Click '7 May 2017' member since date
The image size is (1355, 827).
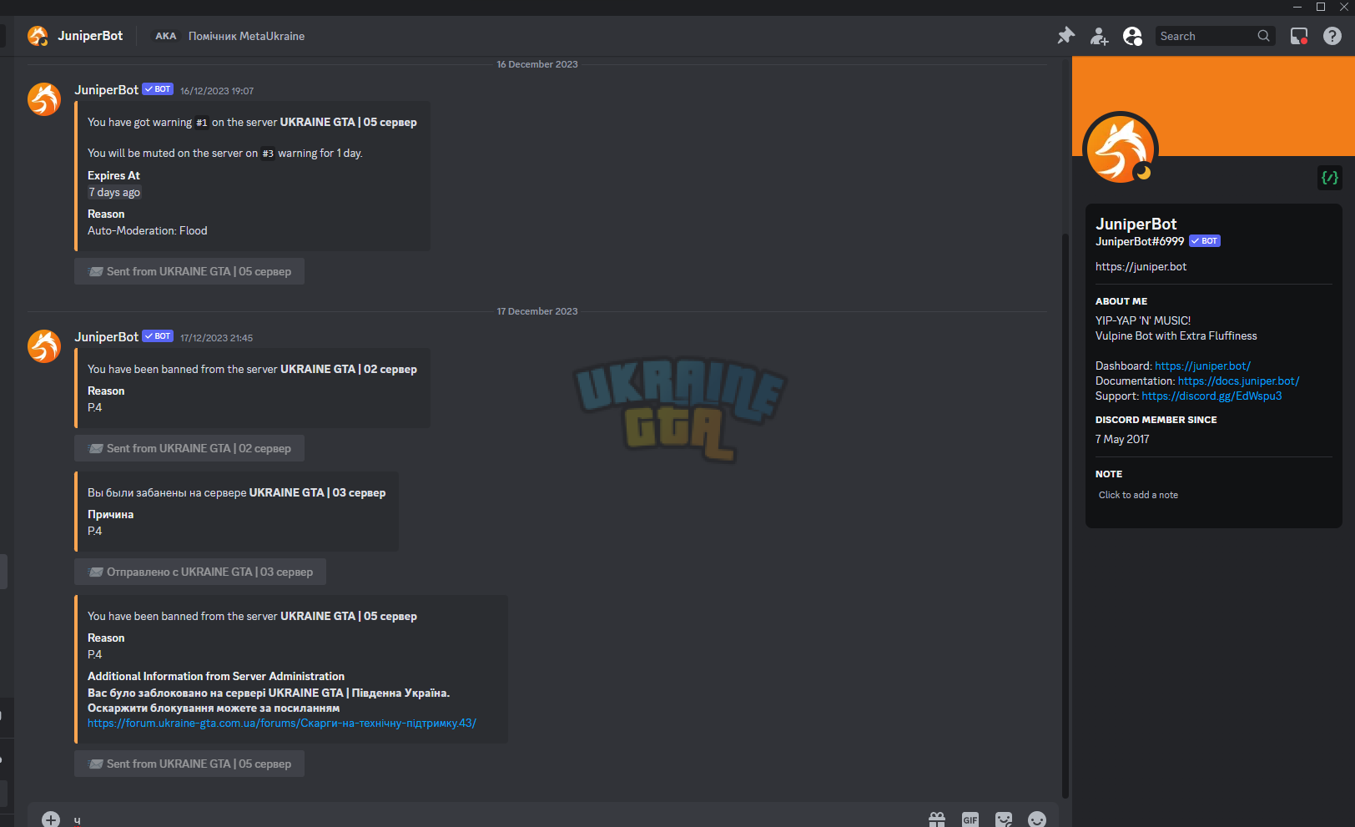coord(1122,440)
